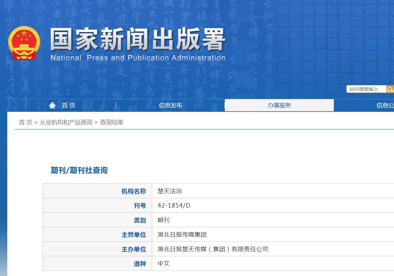This screenshot has height=276, width=394.
Task: Open the 信息发布 menu
Action: (x=170, y=105)
